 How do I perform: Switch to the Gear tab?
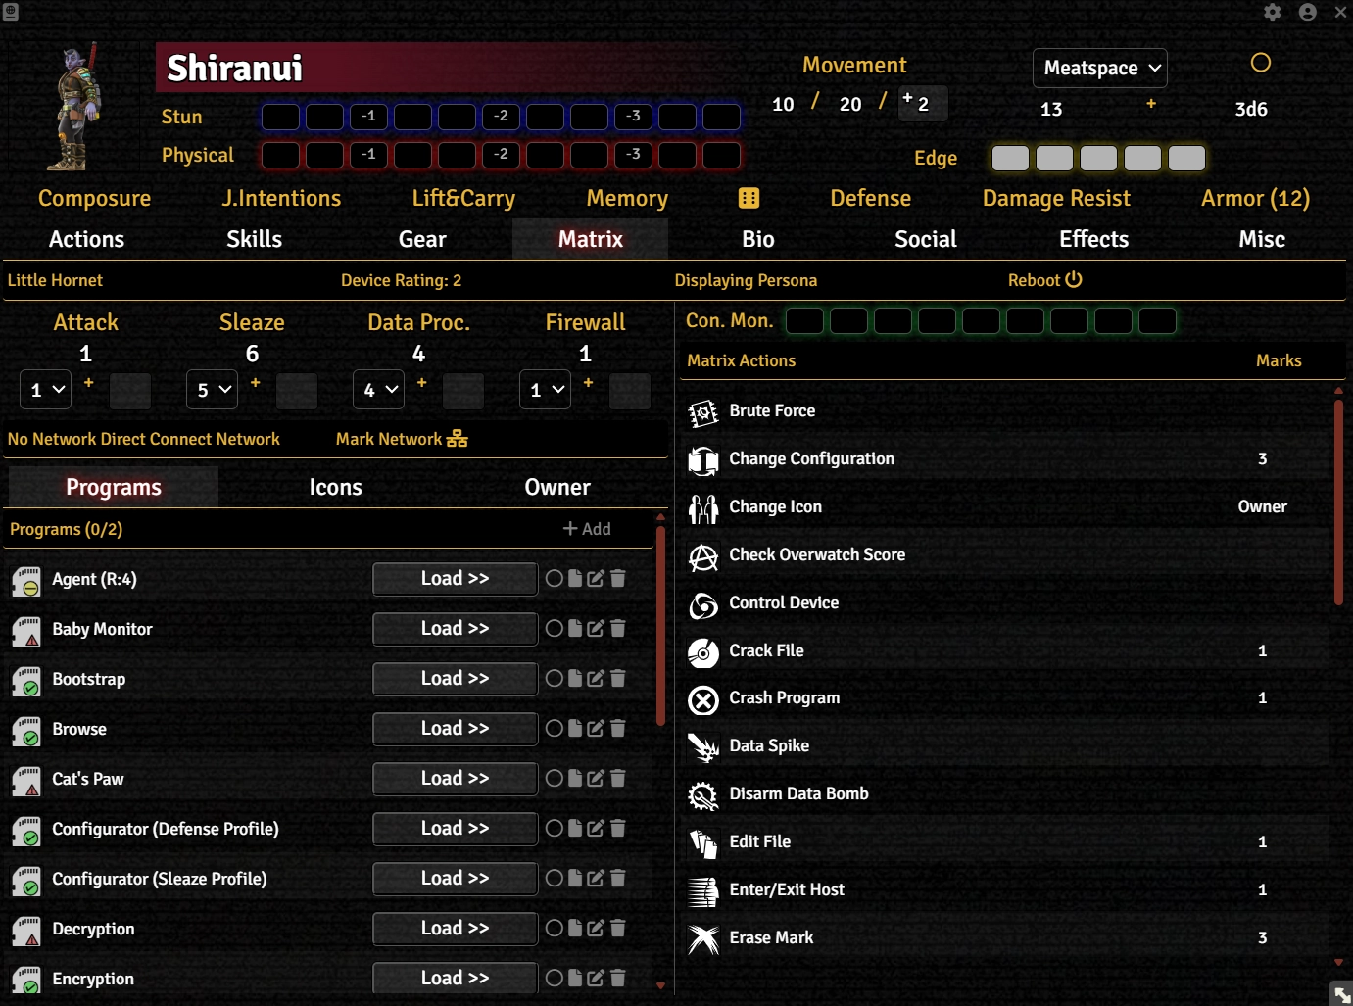(422, 240)
